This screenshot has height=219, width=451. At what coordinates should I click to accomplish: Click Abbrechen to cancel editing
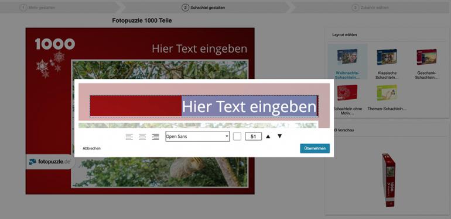(91, 148)
